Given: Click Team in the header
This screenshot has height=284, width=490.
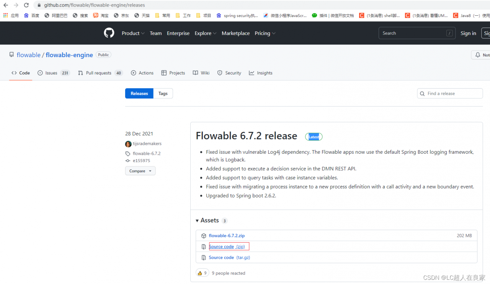Looking at the screenshot, I should [x=156, y=33].
